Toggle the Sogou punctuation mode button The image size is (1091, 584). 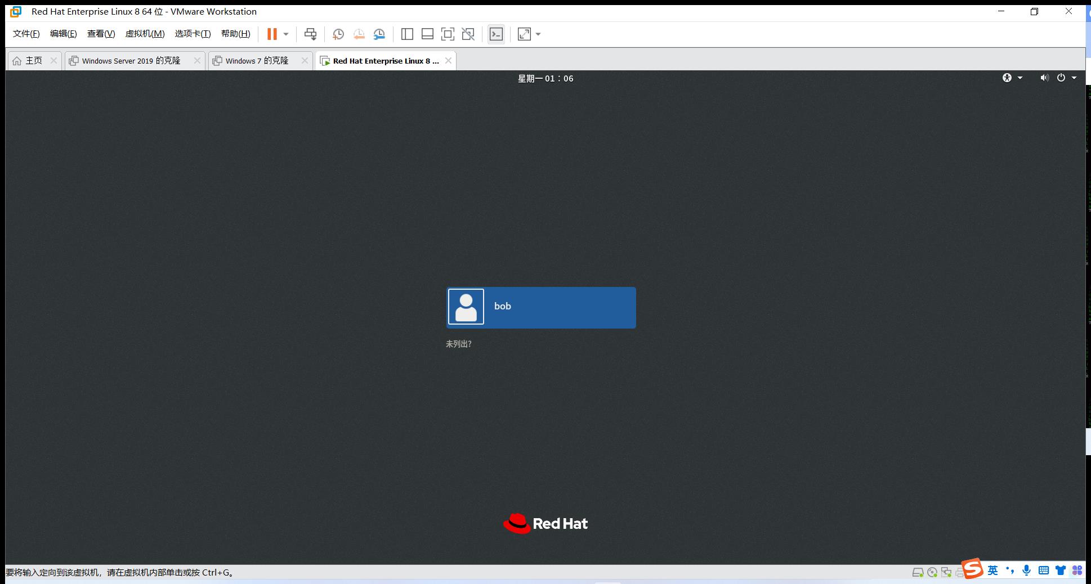1010,570
